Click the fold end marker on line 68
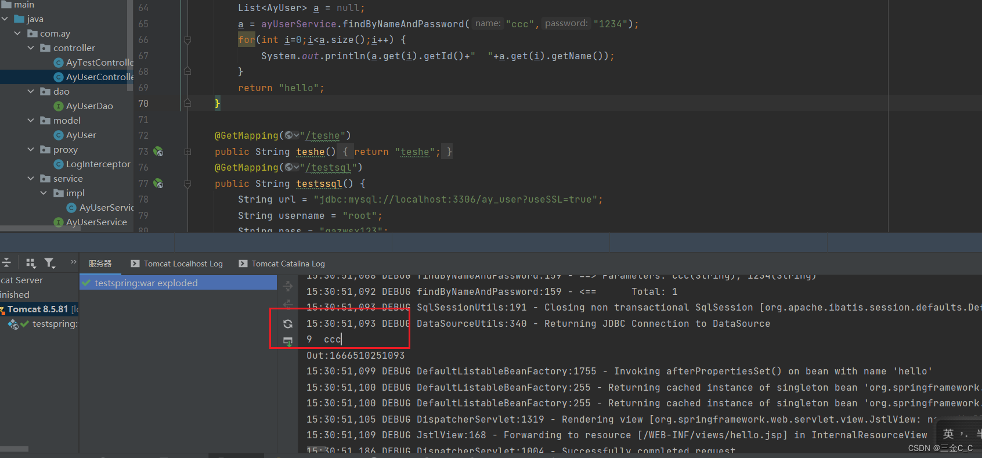Viewport: 982px width, 458px height. click(x=187, y=71)
